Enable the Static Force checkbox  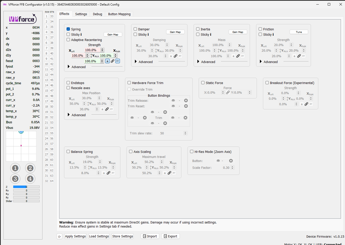pos(203,83)
